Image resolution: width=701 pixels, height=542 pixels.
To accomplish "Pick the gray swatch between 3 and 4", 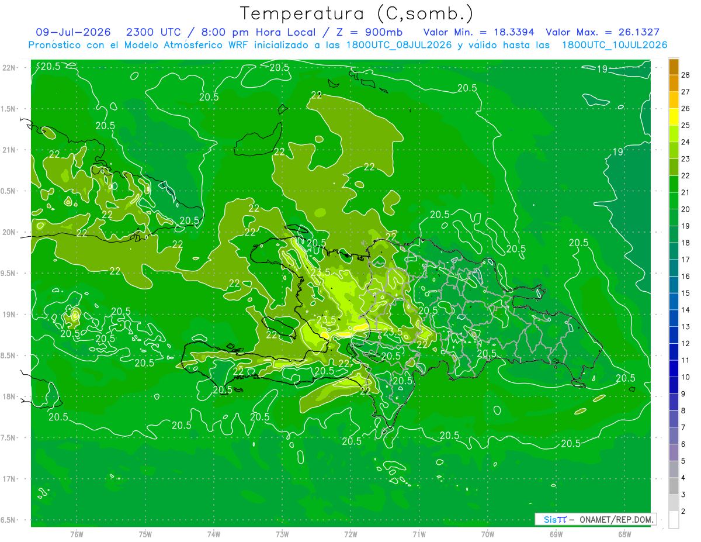I will (674, 486).
